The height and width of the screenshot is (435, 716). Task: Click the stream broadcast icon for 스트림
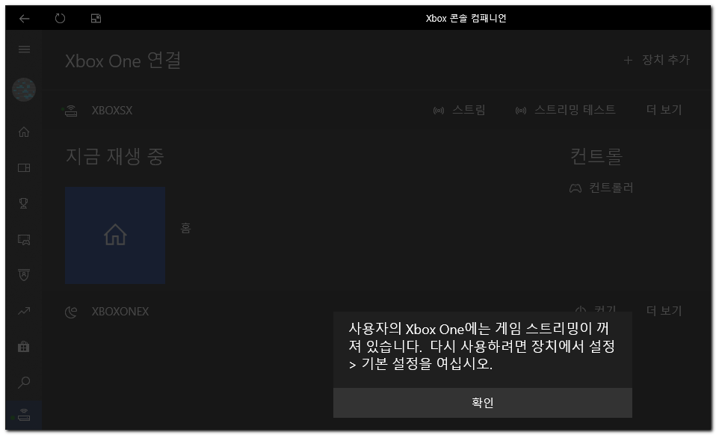point(439,111)
